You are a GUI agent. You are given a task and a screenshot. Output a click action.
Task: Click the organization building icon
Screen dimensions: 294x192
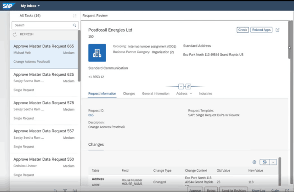click(x=97, y=53)
